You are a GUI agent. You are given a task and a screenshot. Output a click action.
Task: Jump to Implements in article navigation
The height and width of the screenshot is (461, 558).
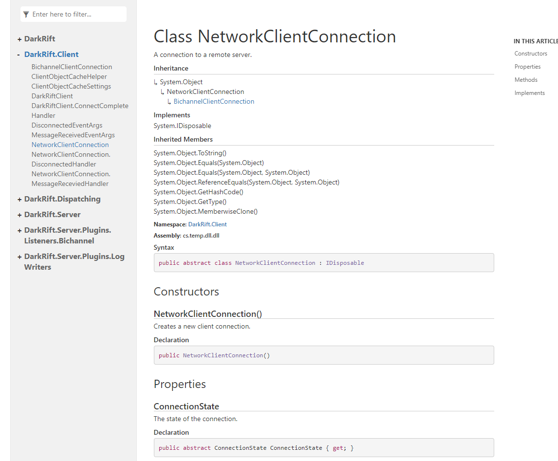click(x=529, y=93)
